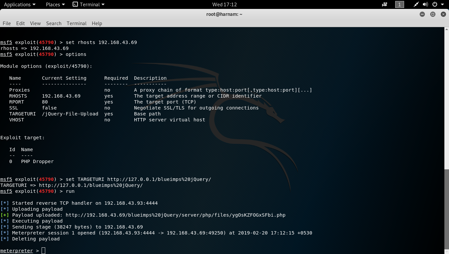Click the 'rhosts => 192.168.43.69' output line
The image size is (449, 254).
[x=34, y=48]
